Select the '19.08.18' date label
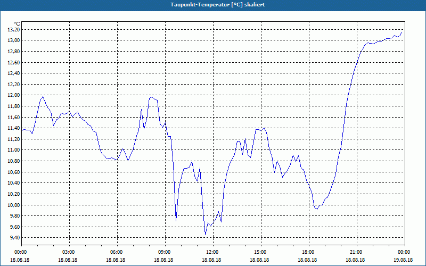Viewport: 426px width, 266px height. click(403, 260)
